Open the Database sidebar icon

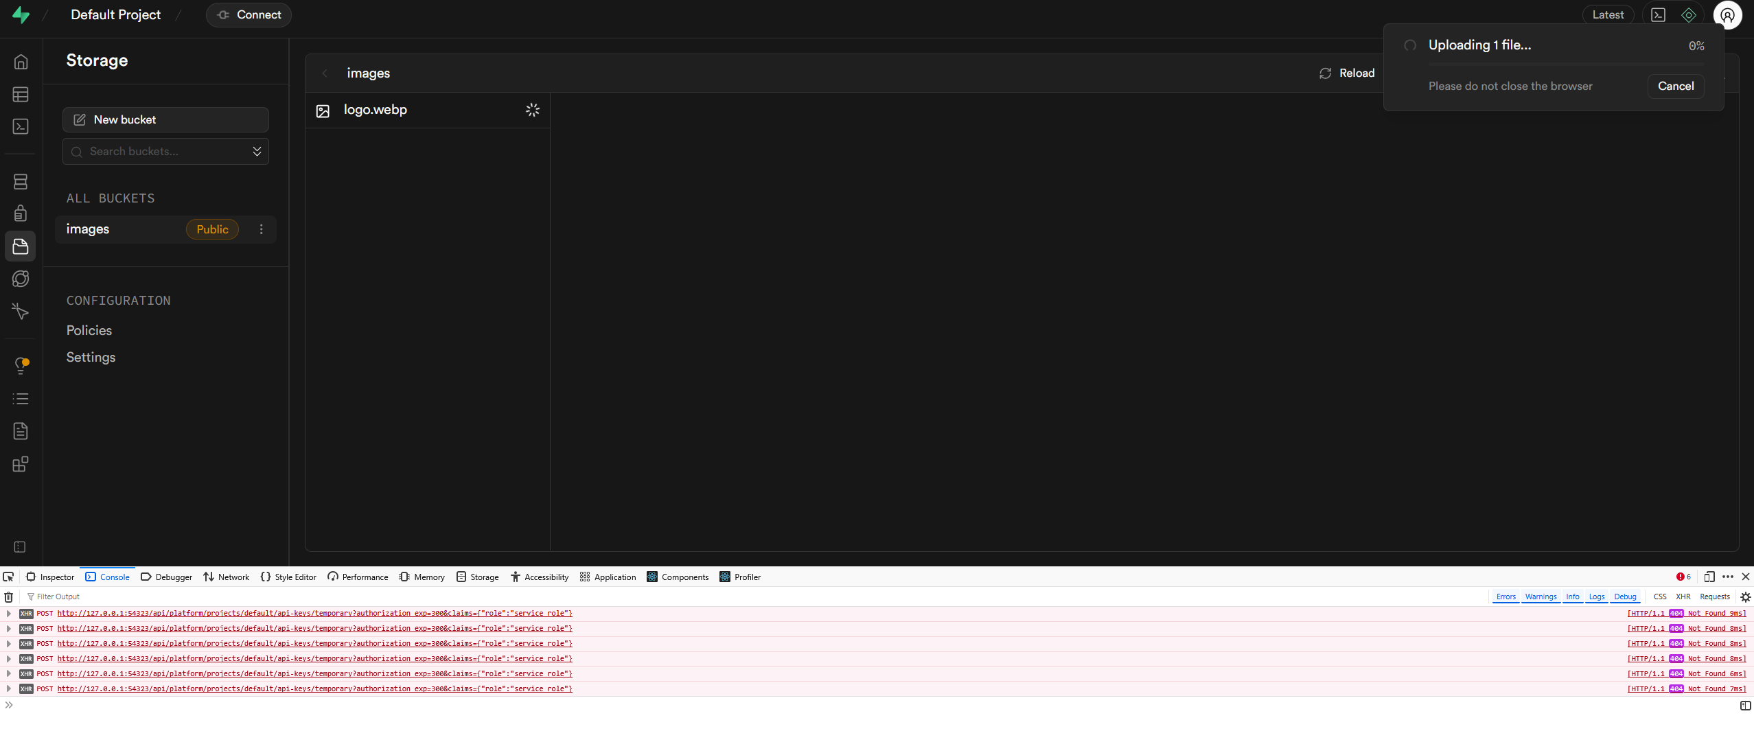(x=21, y=181)
